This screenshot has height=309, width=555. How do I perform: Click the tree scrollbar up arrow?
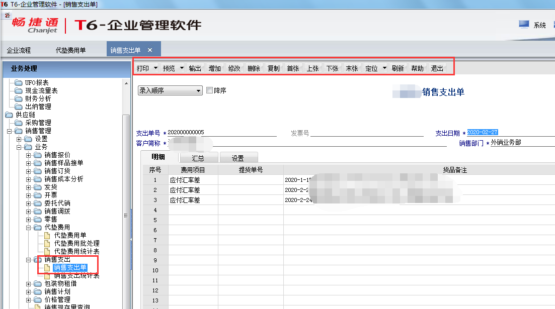[x=126, y=83]
